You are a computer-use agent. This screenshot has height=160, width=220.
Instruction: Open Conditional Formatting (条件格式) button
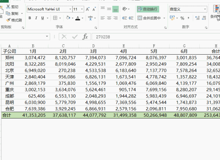tap(214, 12)
